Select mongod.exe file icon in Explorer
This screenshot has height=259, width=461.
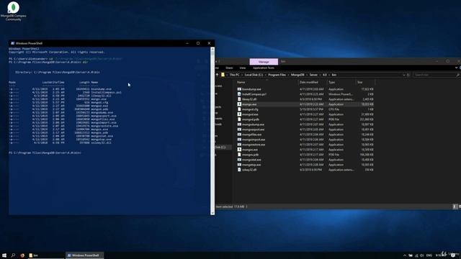pos(239,114)
